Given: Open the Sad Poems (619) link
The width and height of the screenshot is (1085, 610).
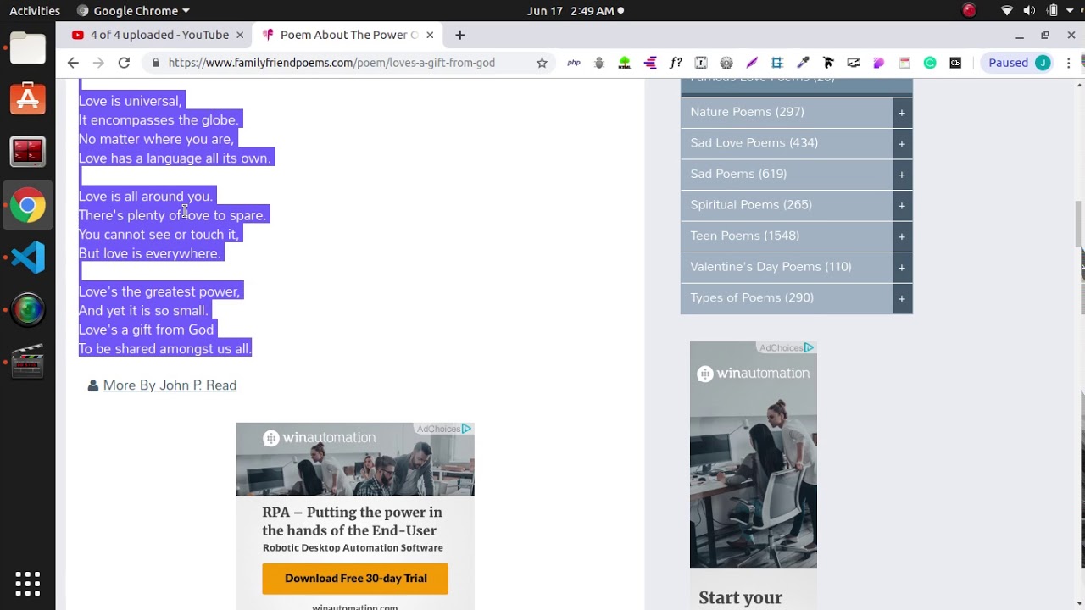Looking at the screenshot, I should (x=738, y=174).
